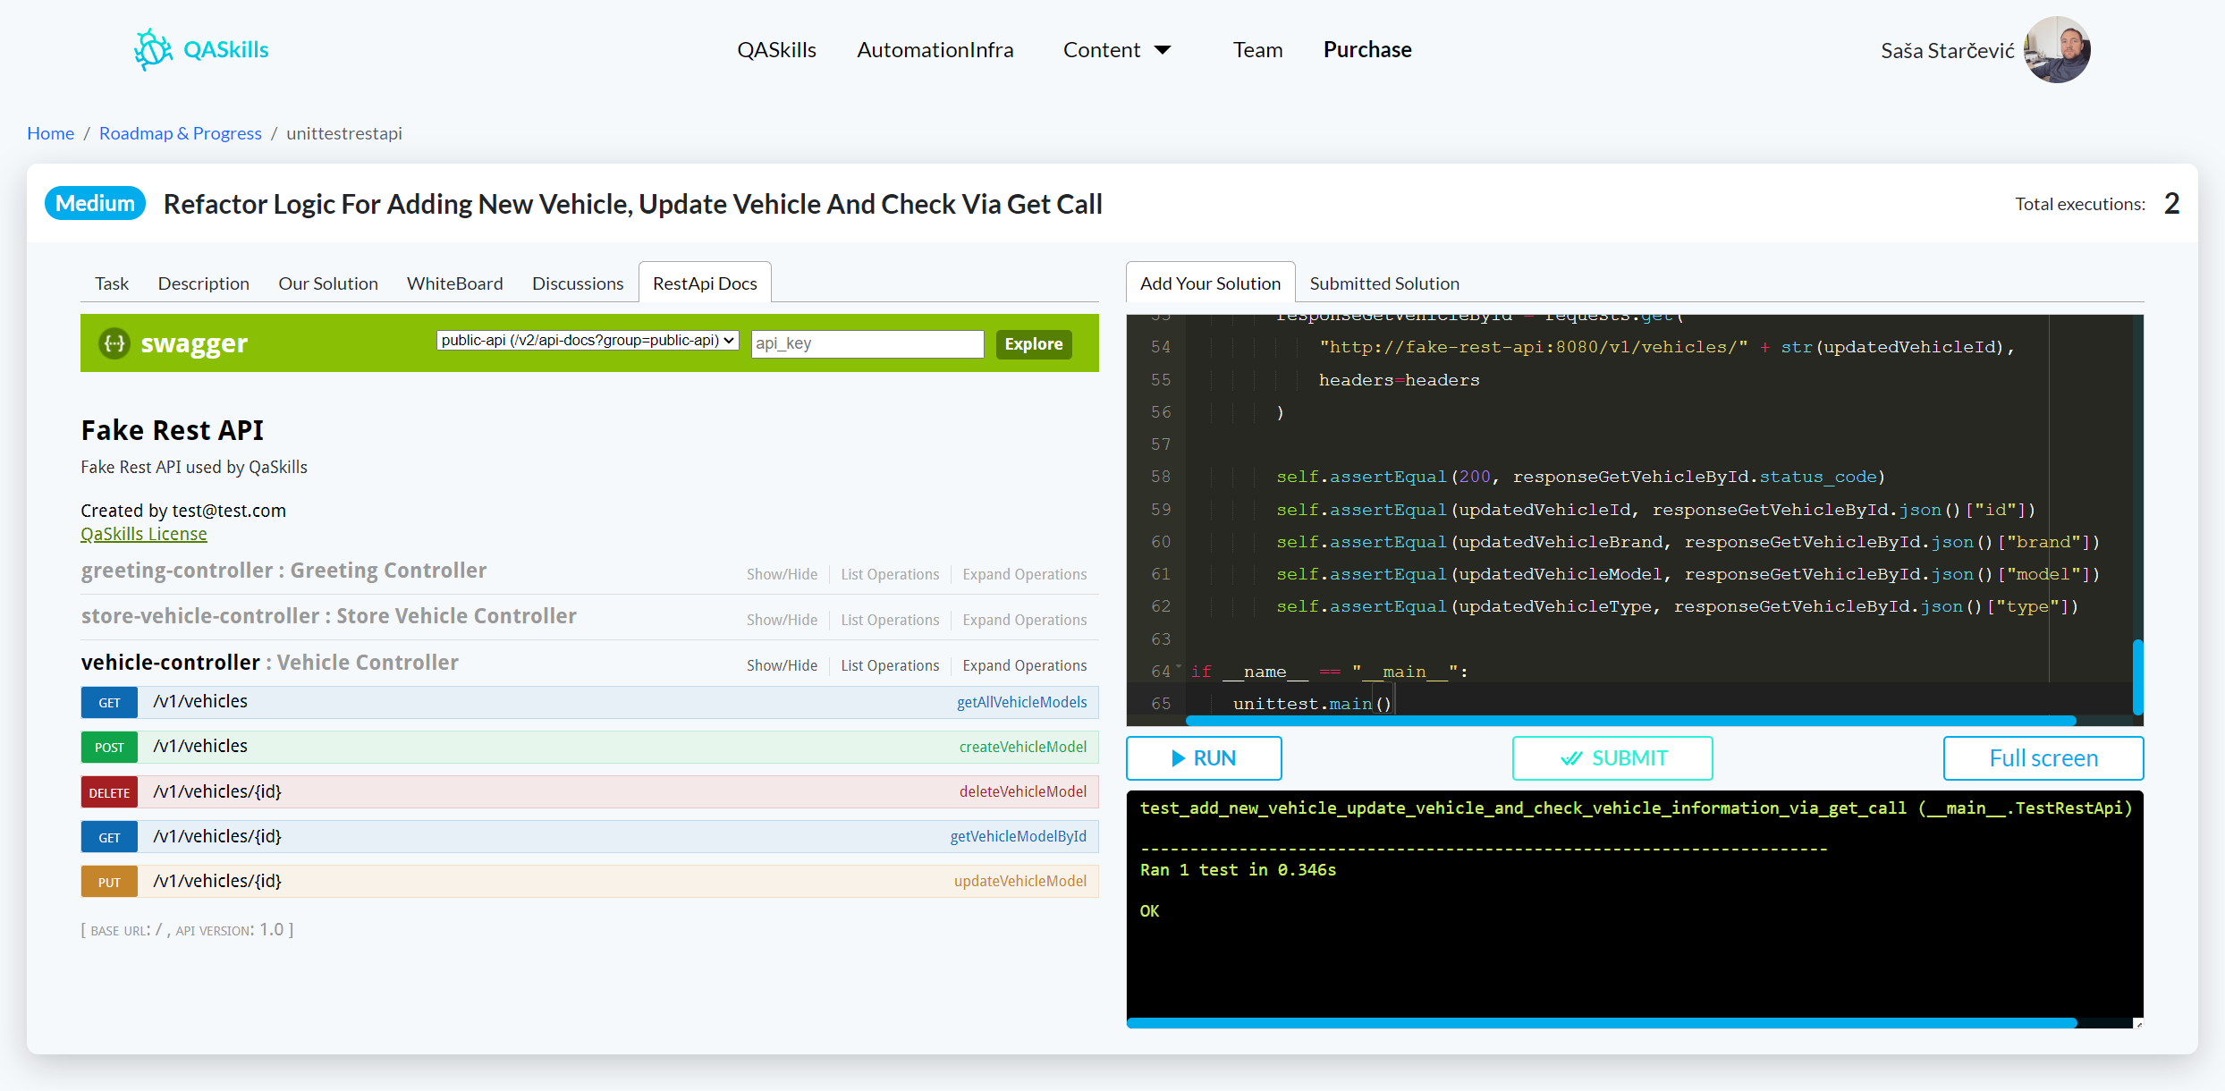Open Saša Starčević profile avatar
Viewport: 2225px width, 1091px height.
point(2057,50)
